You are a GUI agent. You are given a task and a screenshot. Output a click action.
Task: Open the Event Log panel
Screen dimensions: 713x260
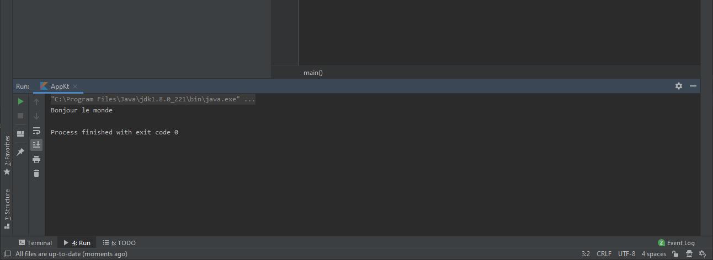pyautogui.click(x=677, y=243)
